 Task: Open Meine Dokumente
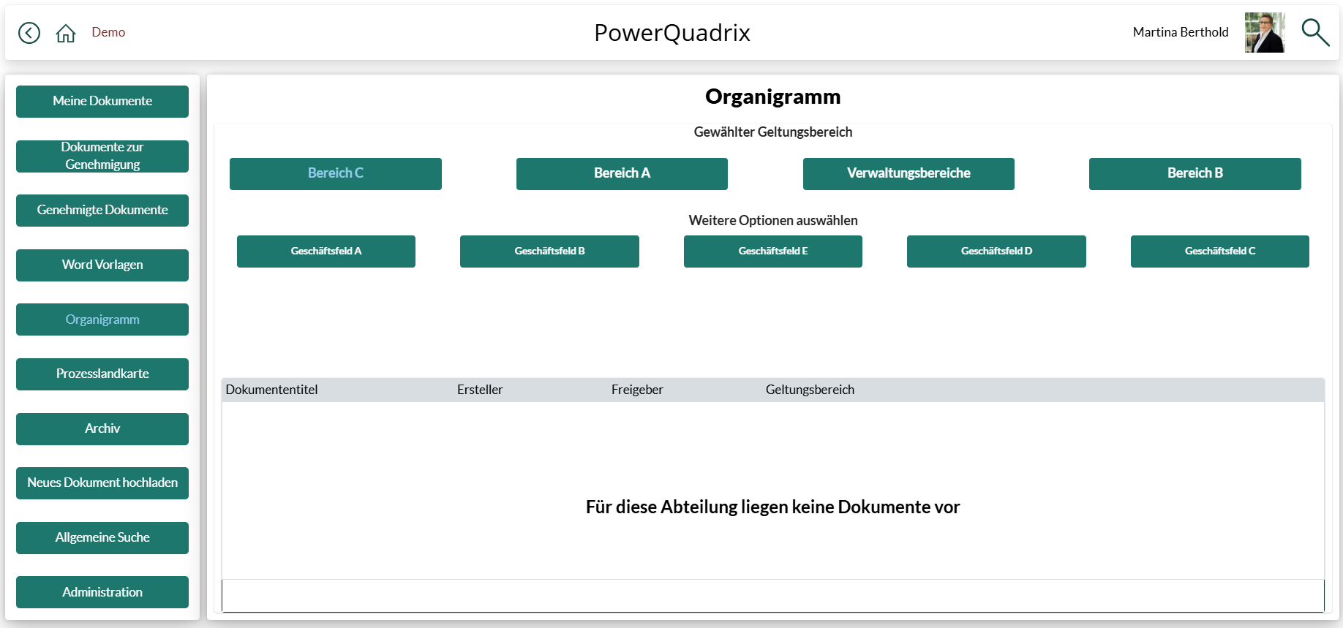pos(102,102)
